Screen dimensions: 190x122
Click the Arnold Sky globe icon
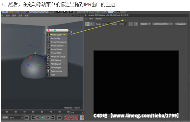pyautogui.click(x=48, y=38)
